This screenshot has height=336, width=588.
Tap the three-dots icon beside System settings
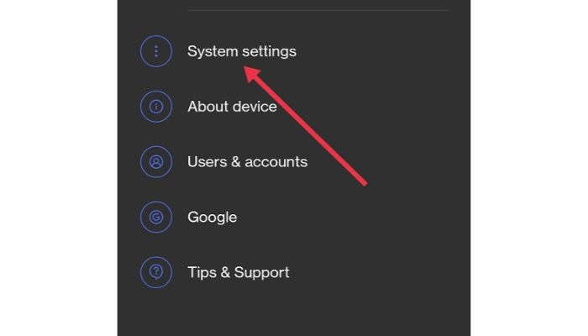tap(156, 51)
